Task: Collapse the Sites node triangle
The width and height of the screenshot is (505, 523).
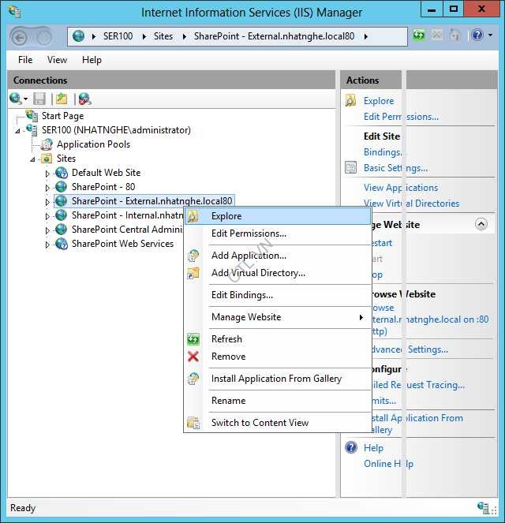Action: (32, 159)
